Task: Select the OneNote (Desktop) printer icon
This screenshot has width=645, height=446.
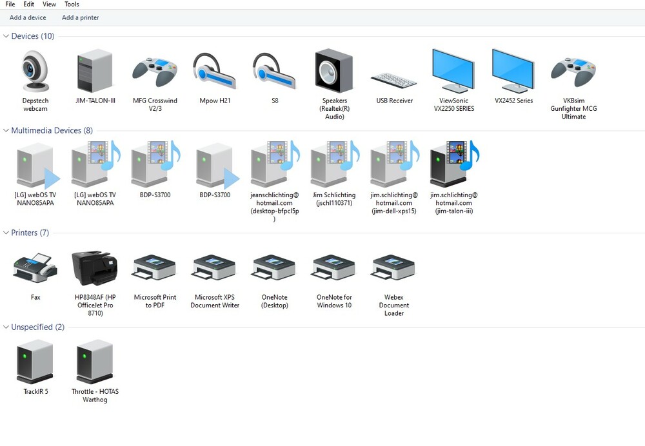Action: click(274, 268)
